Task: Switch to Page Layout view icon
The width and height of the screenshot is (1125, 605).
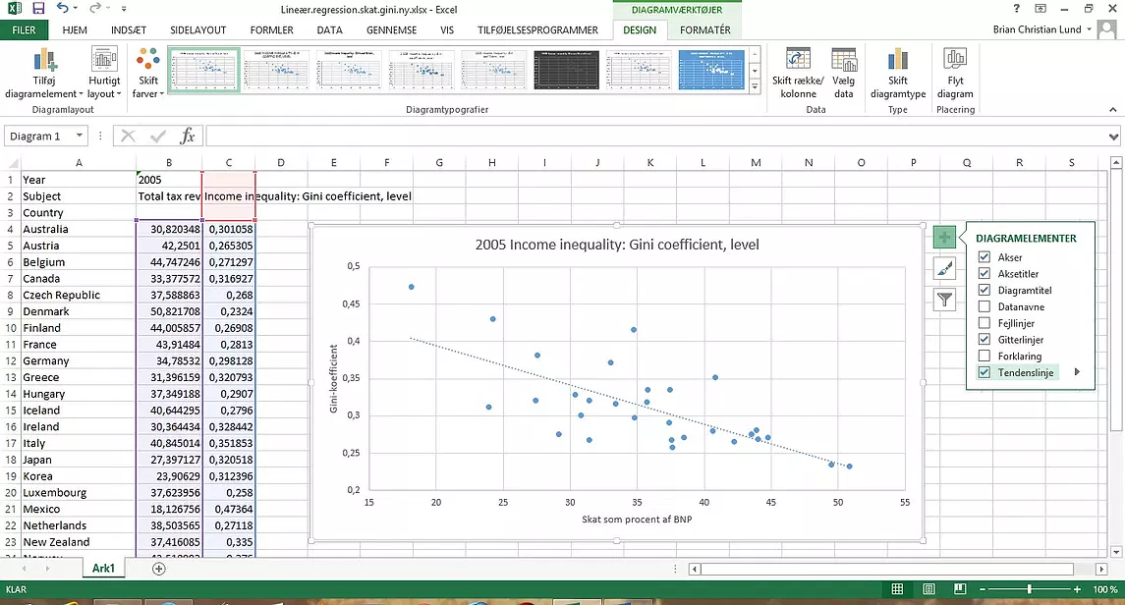Action: [929, 589]
